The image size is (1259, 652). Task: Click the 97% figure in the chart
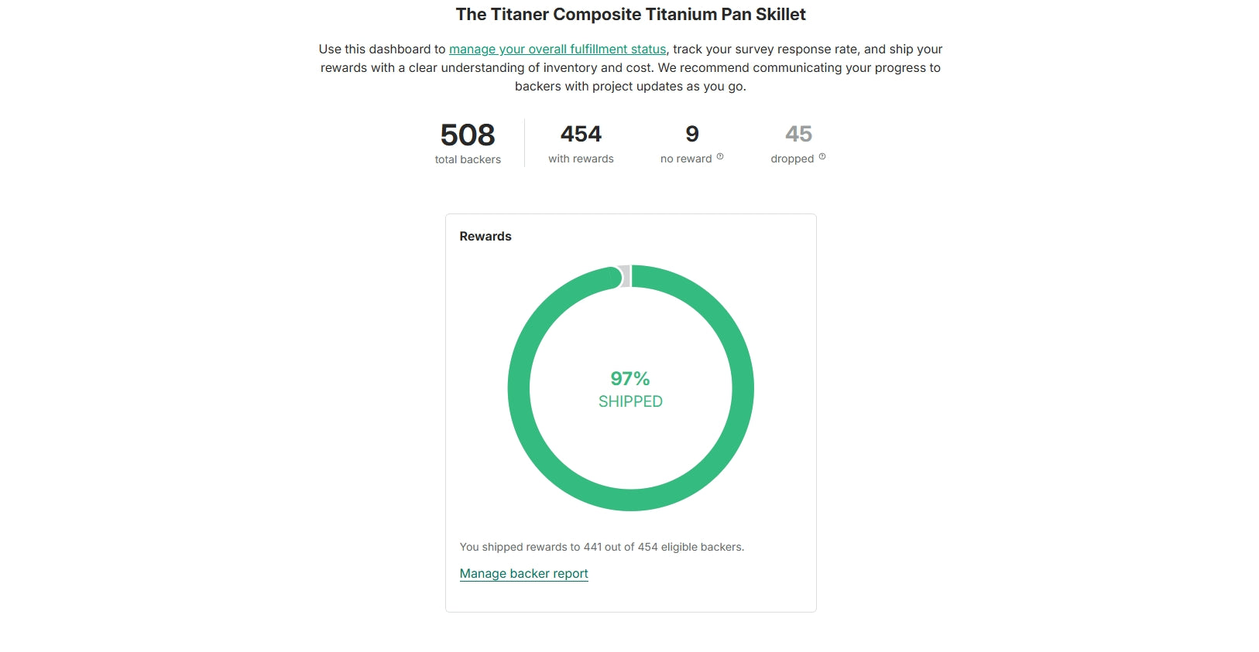point(630,379)
